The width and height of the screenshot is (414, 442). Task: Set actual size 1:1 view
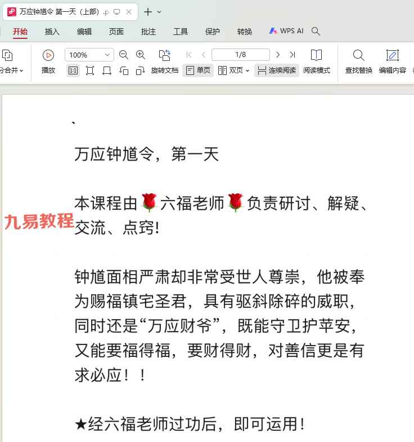point(73,70)
